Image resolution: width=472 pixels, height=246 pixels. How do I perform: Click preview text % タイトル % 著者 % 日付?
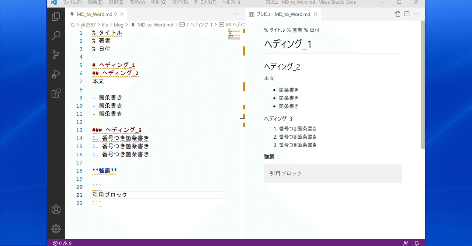292,30
